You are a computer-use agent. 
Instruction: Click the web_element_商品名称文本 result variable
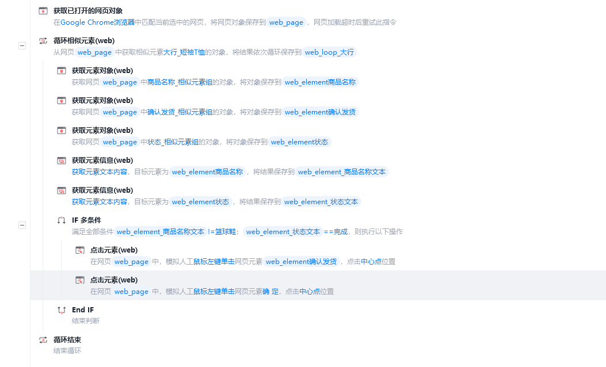(x=342, y=172)
